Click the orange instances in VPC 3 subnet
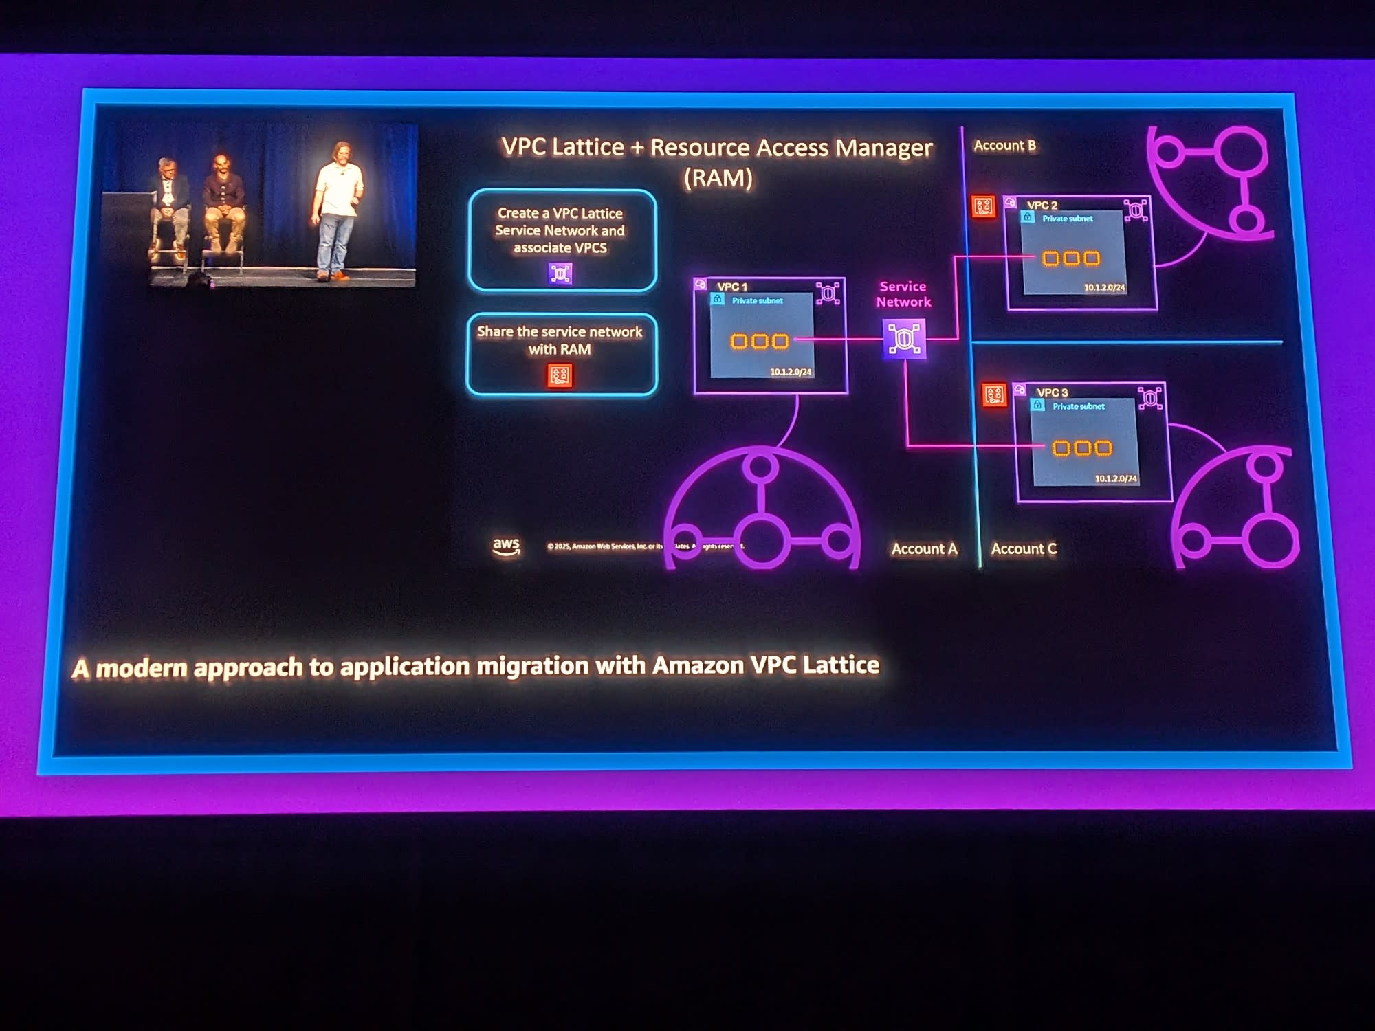 [x=1082, y=449]
